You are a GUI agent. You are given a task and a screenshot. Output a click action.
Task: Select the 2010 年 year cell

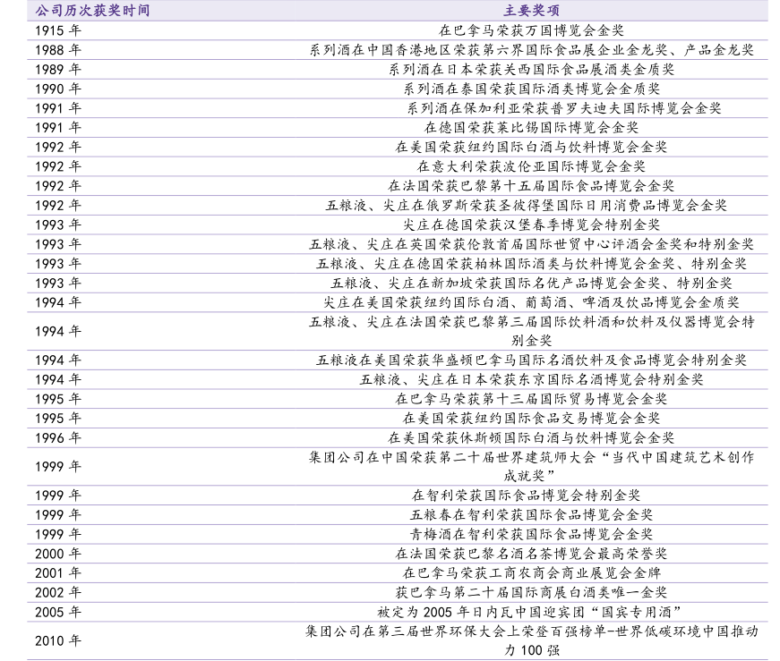58,640
